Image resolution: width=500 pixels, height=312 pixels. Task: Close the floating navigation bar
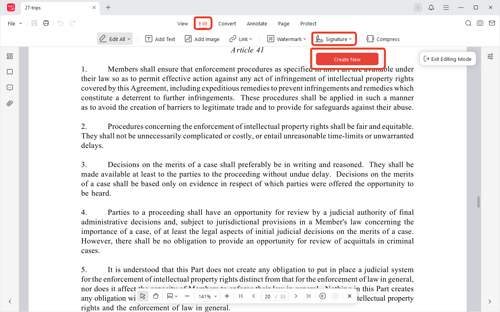[350, 296]
